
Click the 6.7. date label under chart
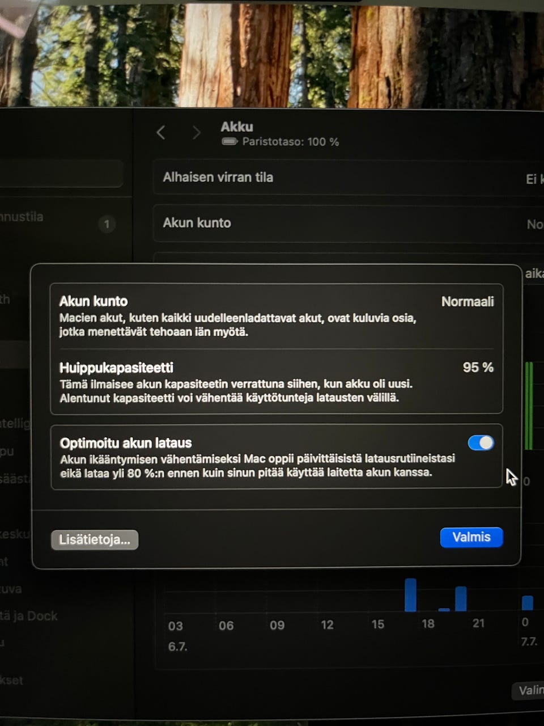click(x=177, y=647)
